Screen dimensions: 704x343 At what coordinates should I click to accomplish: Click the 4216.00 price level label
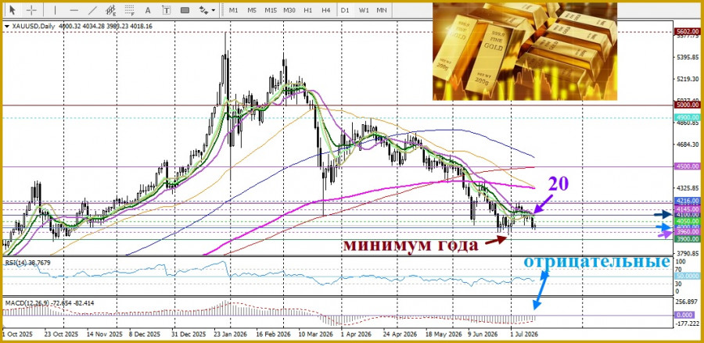(688, 201)
